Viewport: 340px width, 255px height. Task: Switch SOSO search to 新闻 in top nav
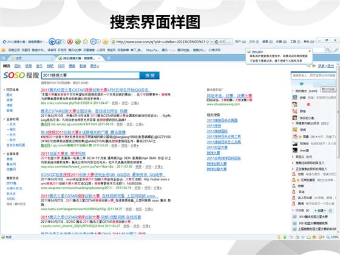coord(83,66)
